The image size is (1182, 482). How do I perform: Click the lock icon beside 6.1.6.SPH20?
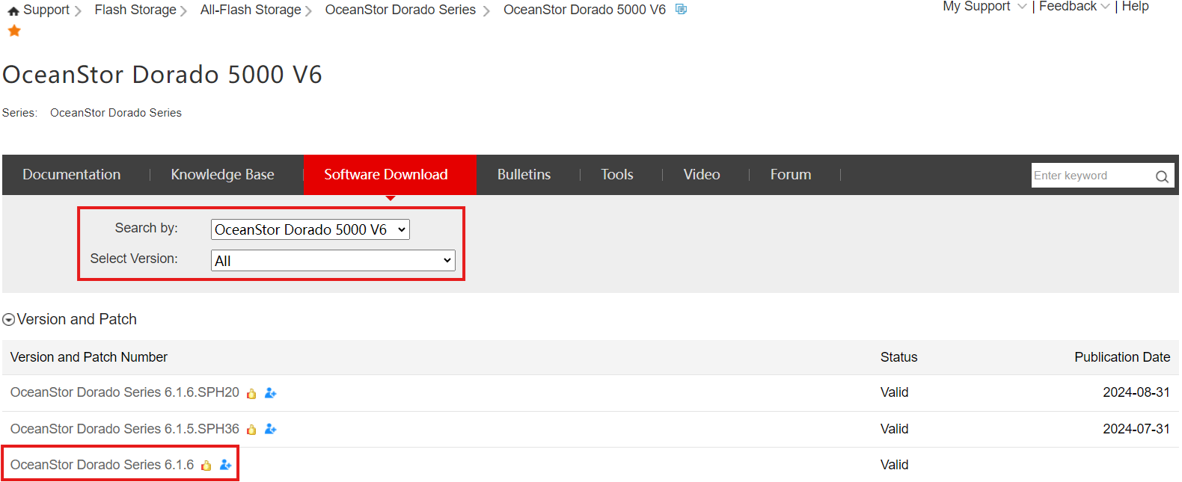click(251, 394)
